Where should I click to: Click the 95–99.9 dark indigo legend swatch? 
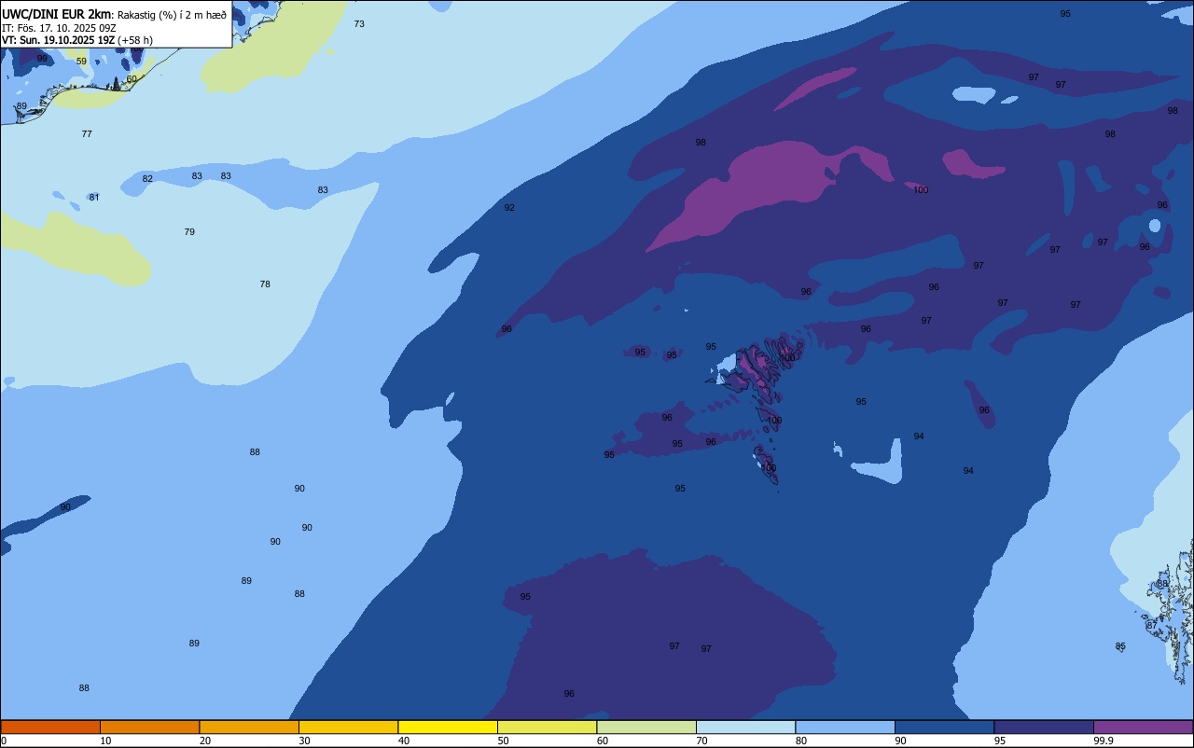tap(1044, 727)
